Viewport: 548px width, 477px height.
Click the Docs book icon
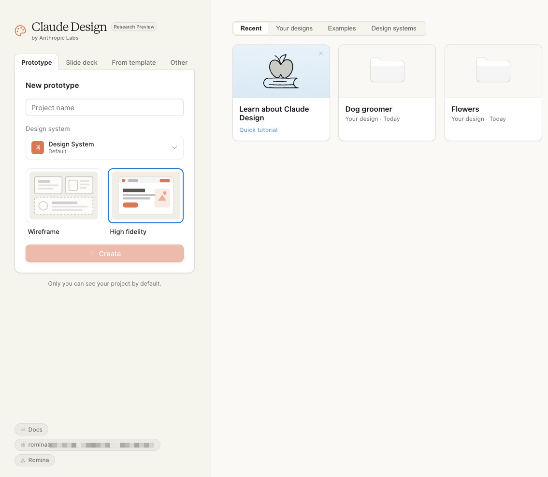point(23,430)
